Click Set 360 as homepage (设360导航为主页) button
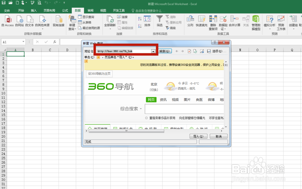The height and width of the screenshot is (189, 302). pos(99,74)
